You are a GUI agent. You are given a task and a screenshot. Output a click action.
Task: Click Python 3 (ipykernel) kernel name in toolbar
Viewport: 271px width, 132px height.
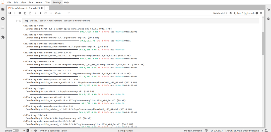tap(244, 13)
